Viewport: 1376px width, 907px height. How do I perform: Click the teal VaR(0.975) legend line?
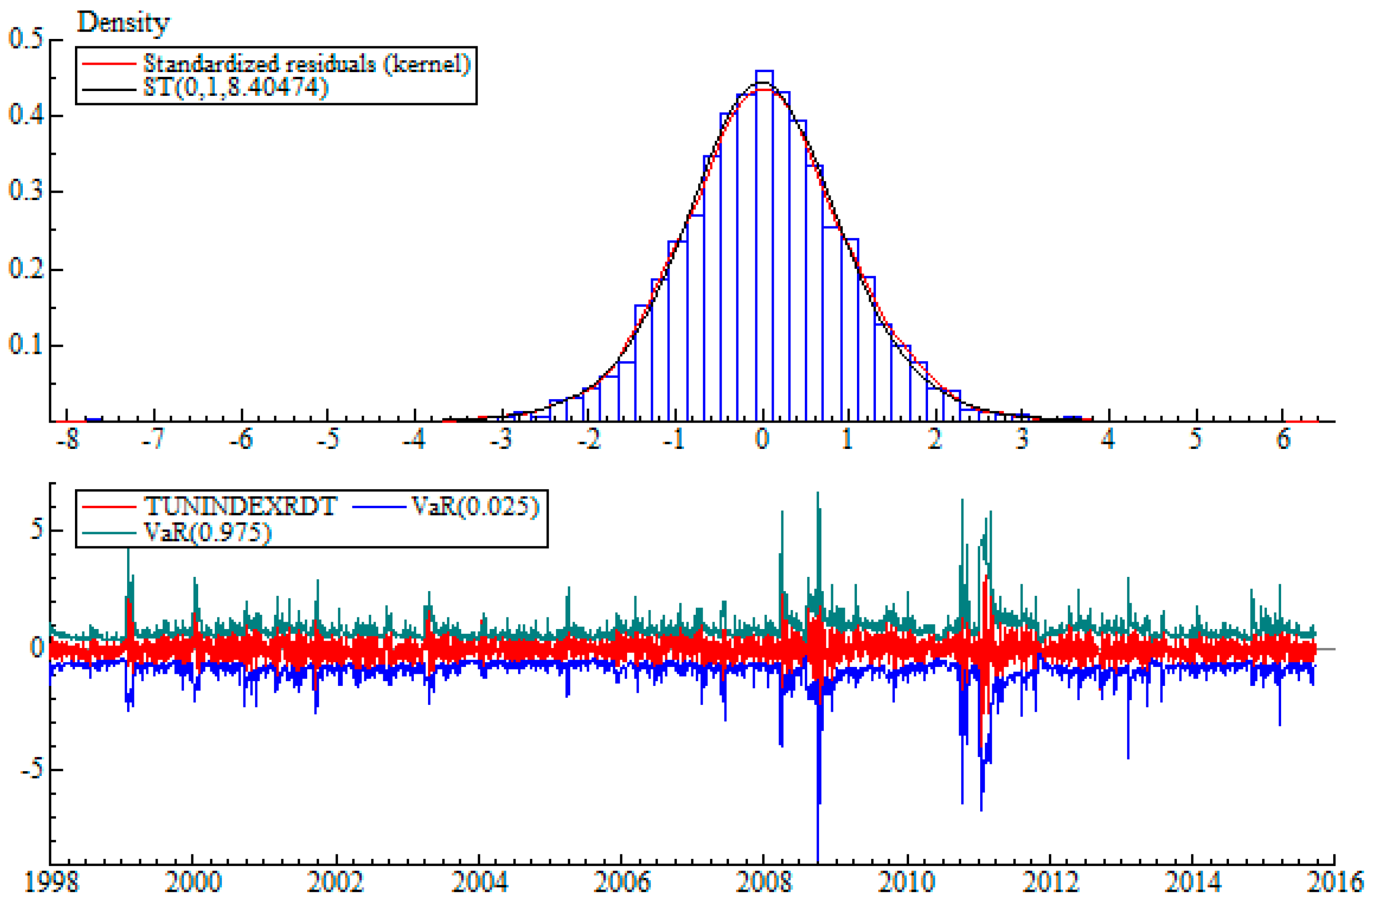tap(109, 533)
